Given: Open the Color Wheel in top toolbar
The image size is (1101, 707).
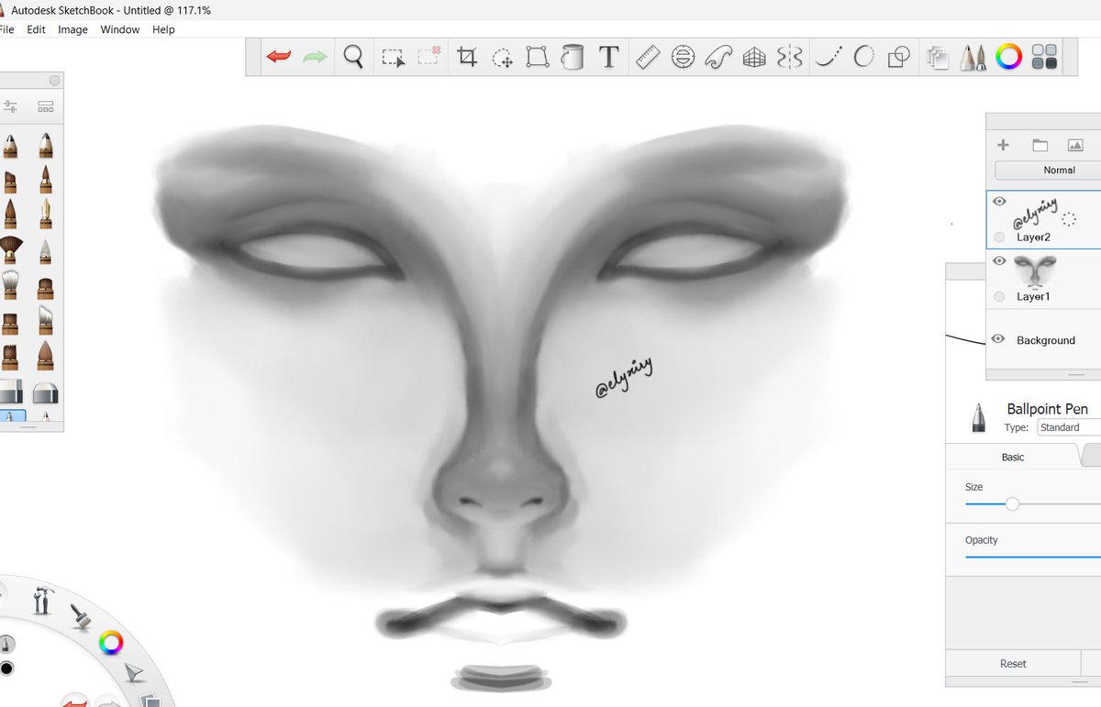Looking at the screenshot, I should click(x=1009, y=57).
